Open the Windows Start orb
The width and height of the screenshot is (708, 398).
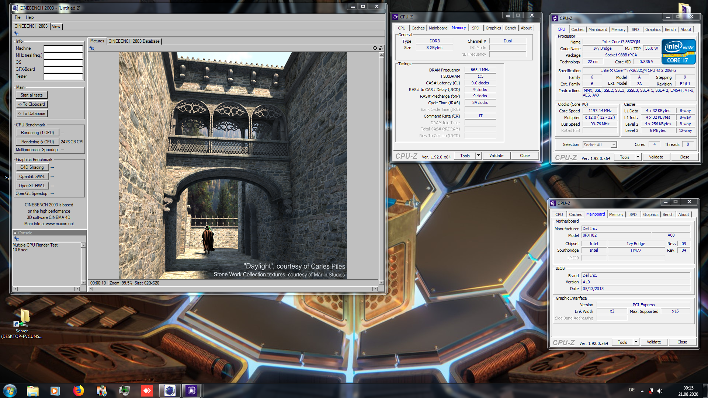coord(10,391)
